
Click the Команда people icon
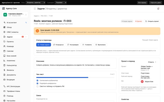4,46
